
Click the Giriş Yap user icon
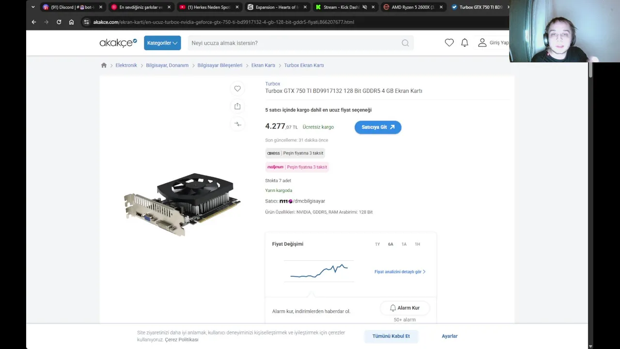(482, 43)
